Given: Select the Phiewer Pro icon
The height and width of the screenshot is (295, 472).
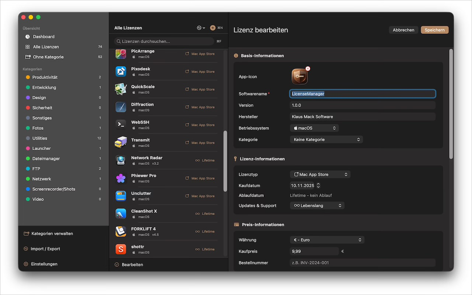Looking at the screenshot, I should coord(121,178).
